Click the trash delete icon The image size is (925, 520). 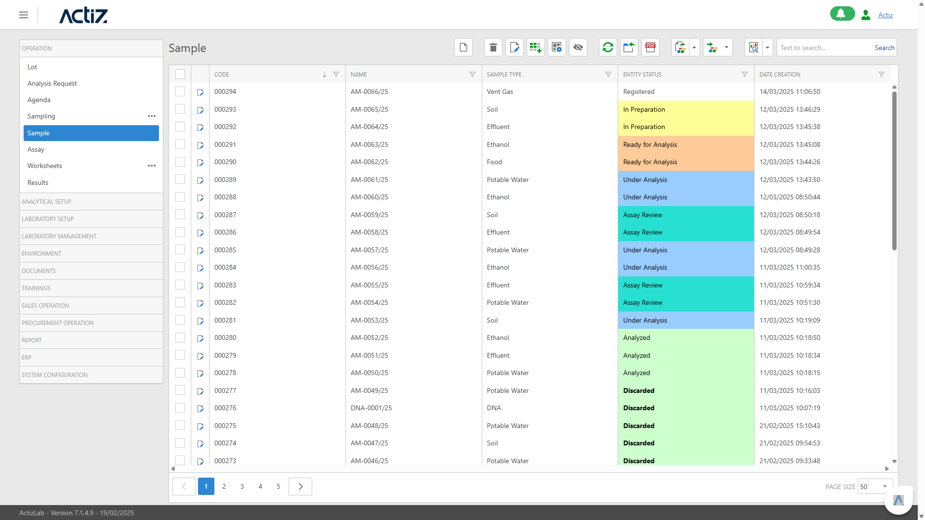(x=493, y=47)
